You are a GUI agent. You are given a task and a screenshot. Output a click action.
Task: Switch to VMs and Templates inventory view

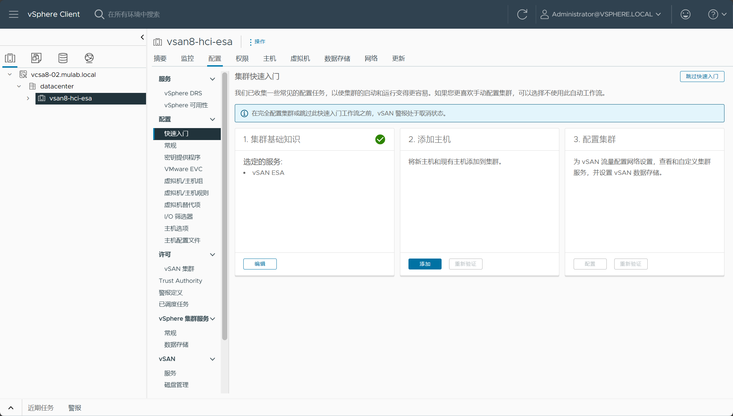(36, 58)
